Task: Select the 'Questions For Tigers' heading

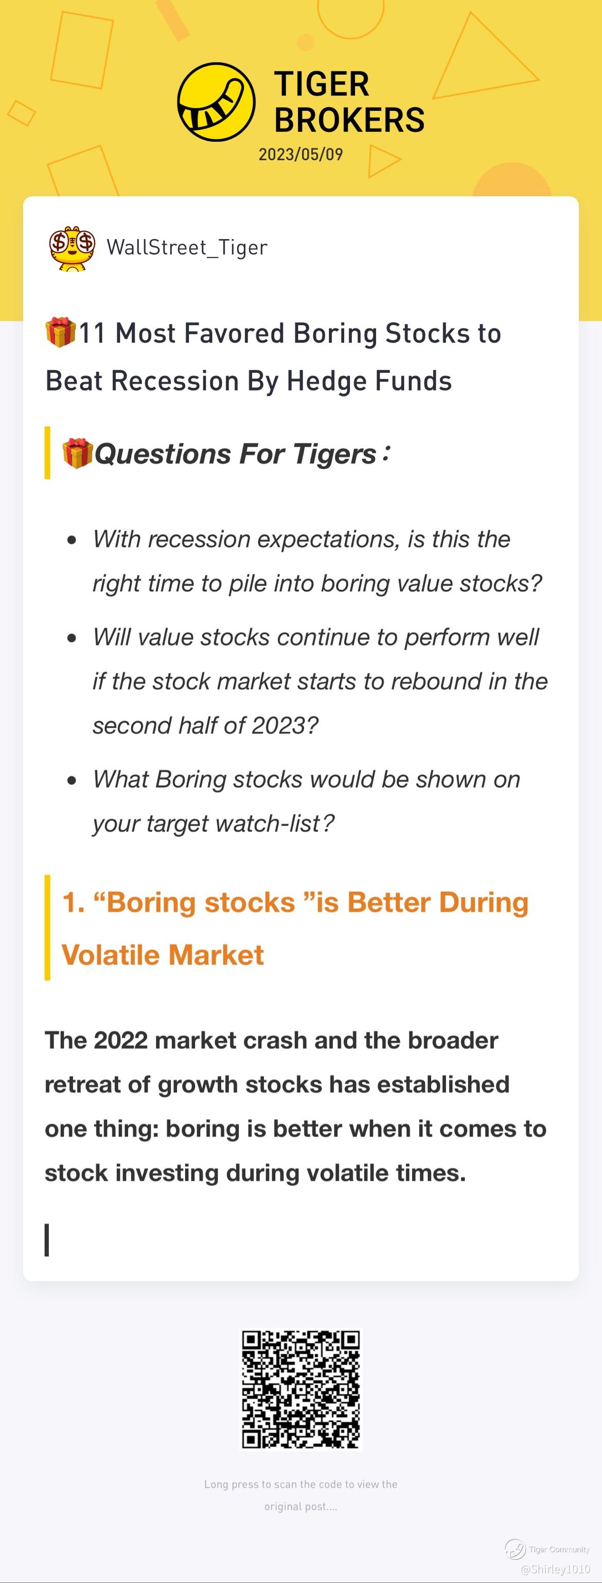Action: pyautogui.click(x=242, y=454)
